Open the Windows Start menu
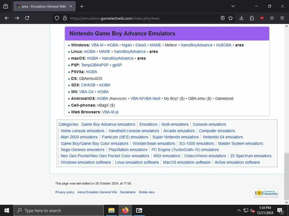This screenshot has height=216, width=289. click(x=7, y=210)
